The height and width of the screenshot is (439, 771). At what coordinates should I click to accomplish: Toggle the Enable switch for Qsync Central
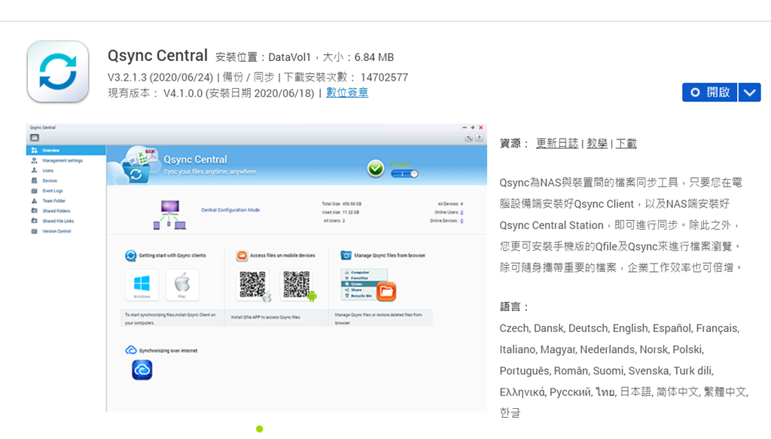point(404,174)
